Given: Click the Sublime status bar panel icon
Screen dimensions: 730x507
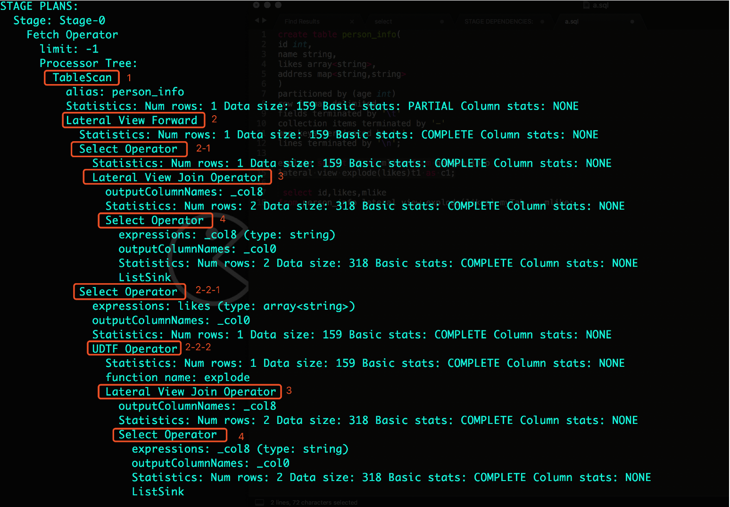Looking at the screenshot, I should pos(259,502).
